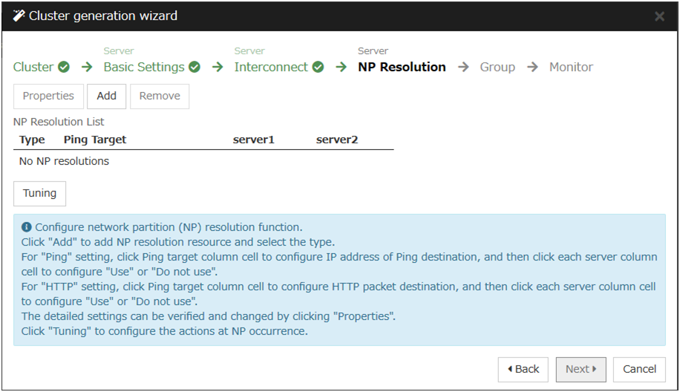This screenshot has height=392, width=680.
Task: Click the arrow between Cluster and Basic Settings
Action: (x=87, y=67)
